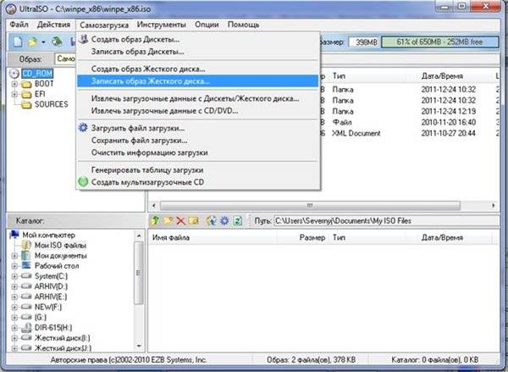The image size is (508, 372).
Task: Open the Действия menu
Action: click(53, 25)
